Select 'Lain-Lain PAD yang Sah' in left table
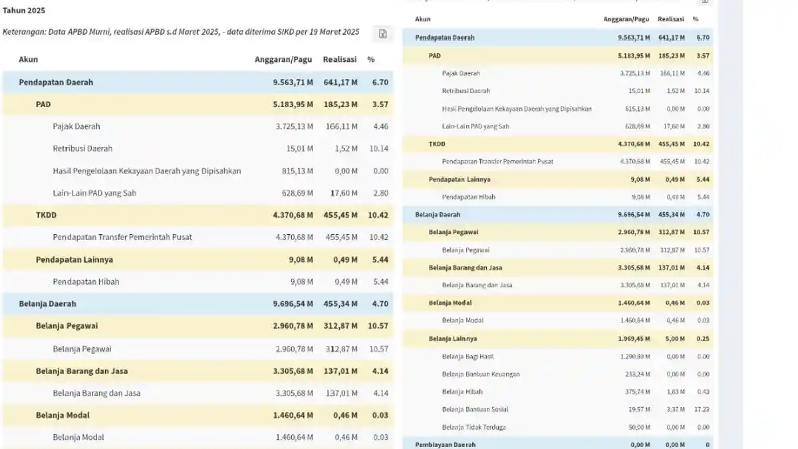Viewport: 798px width, 449px height. (x=198, y=193)
